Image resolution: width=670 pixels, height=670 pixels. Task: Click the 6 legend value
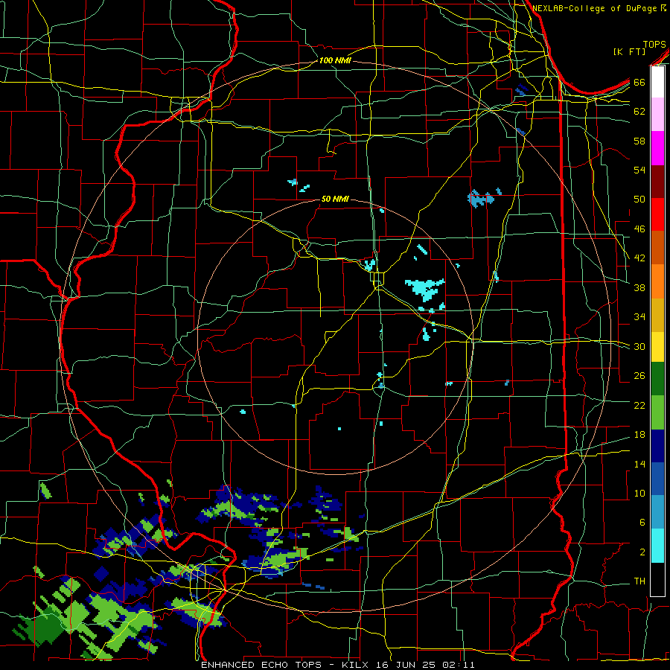tap(642, 523)
